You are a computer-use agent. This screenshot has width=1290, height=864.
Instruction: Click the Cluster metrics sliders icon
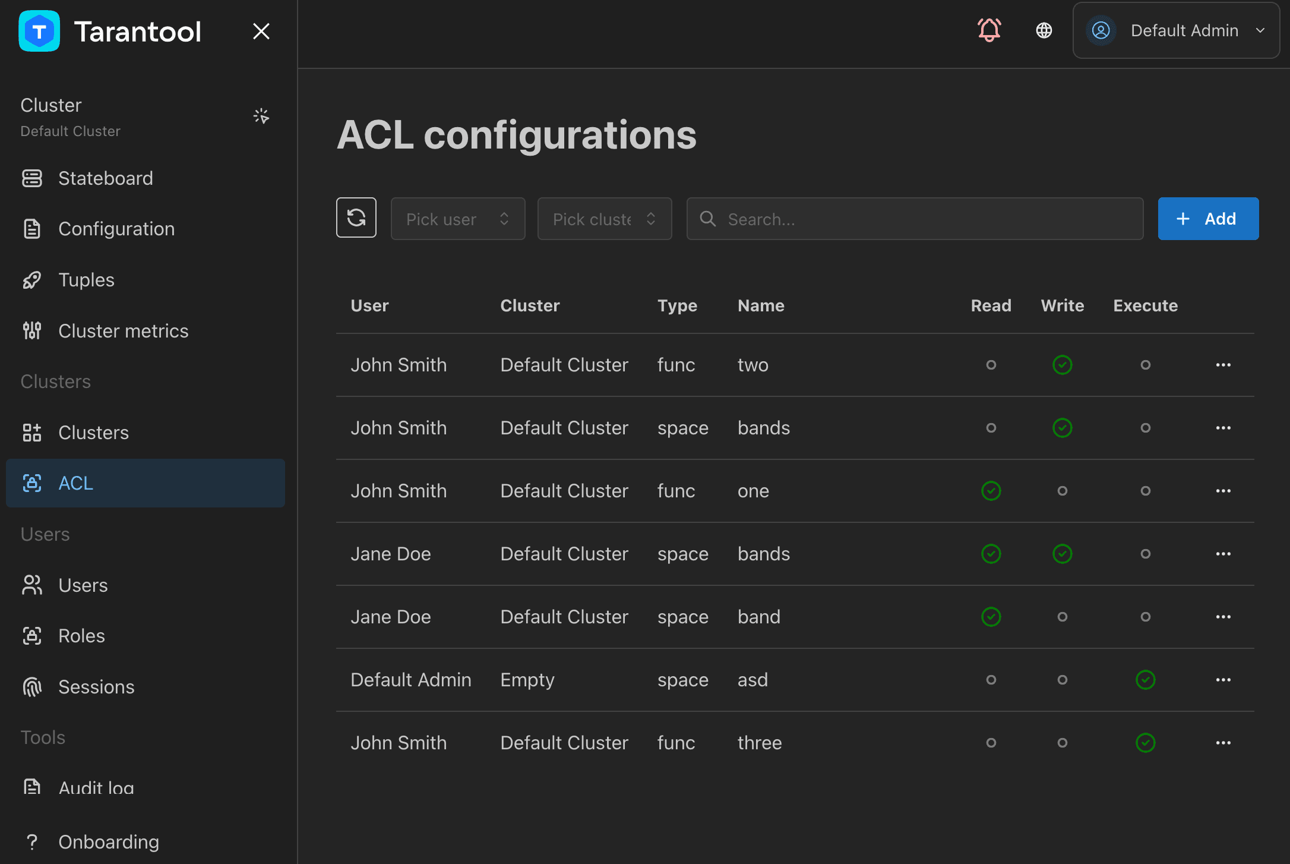pyautogui.click(x=32, y=331)
